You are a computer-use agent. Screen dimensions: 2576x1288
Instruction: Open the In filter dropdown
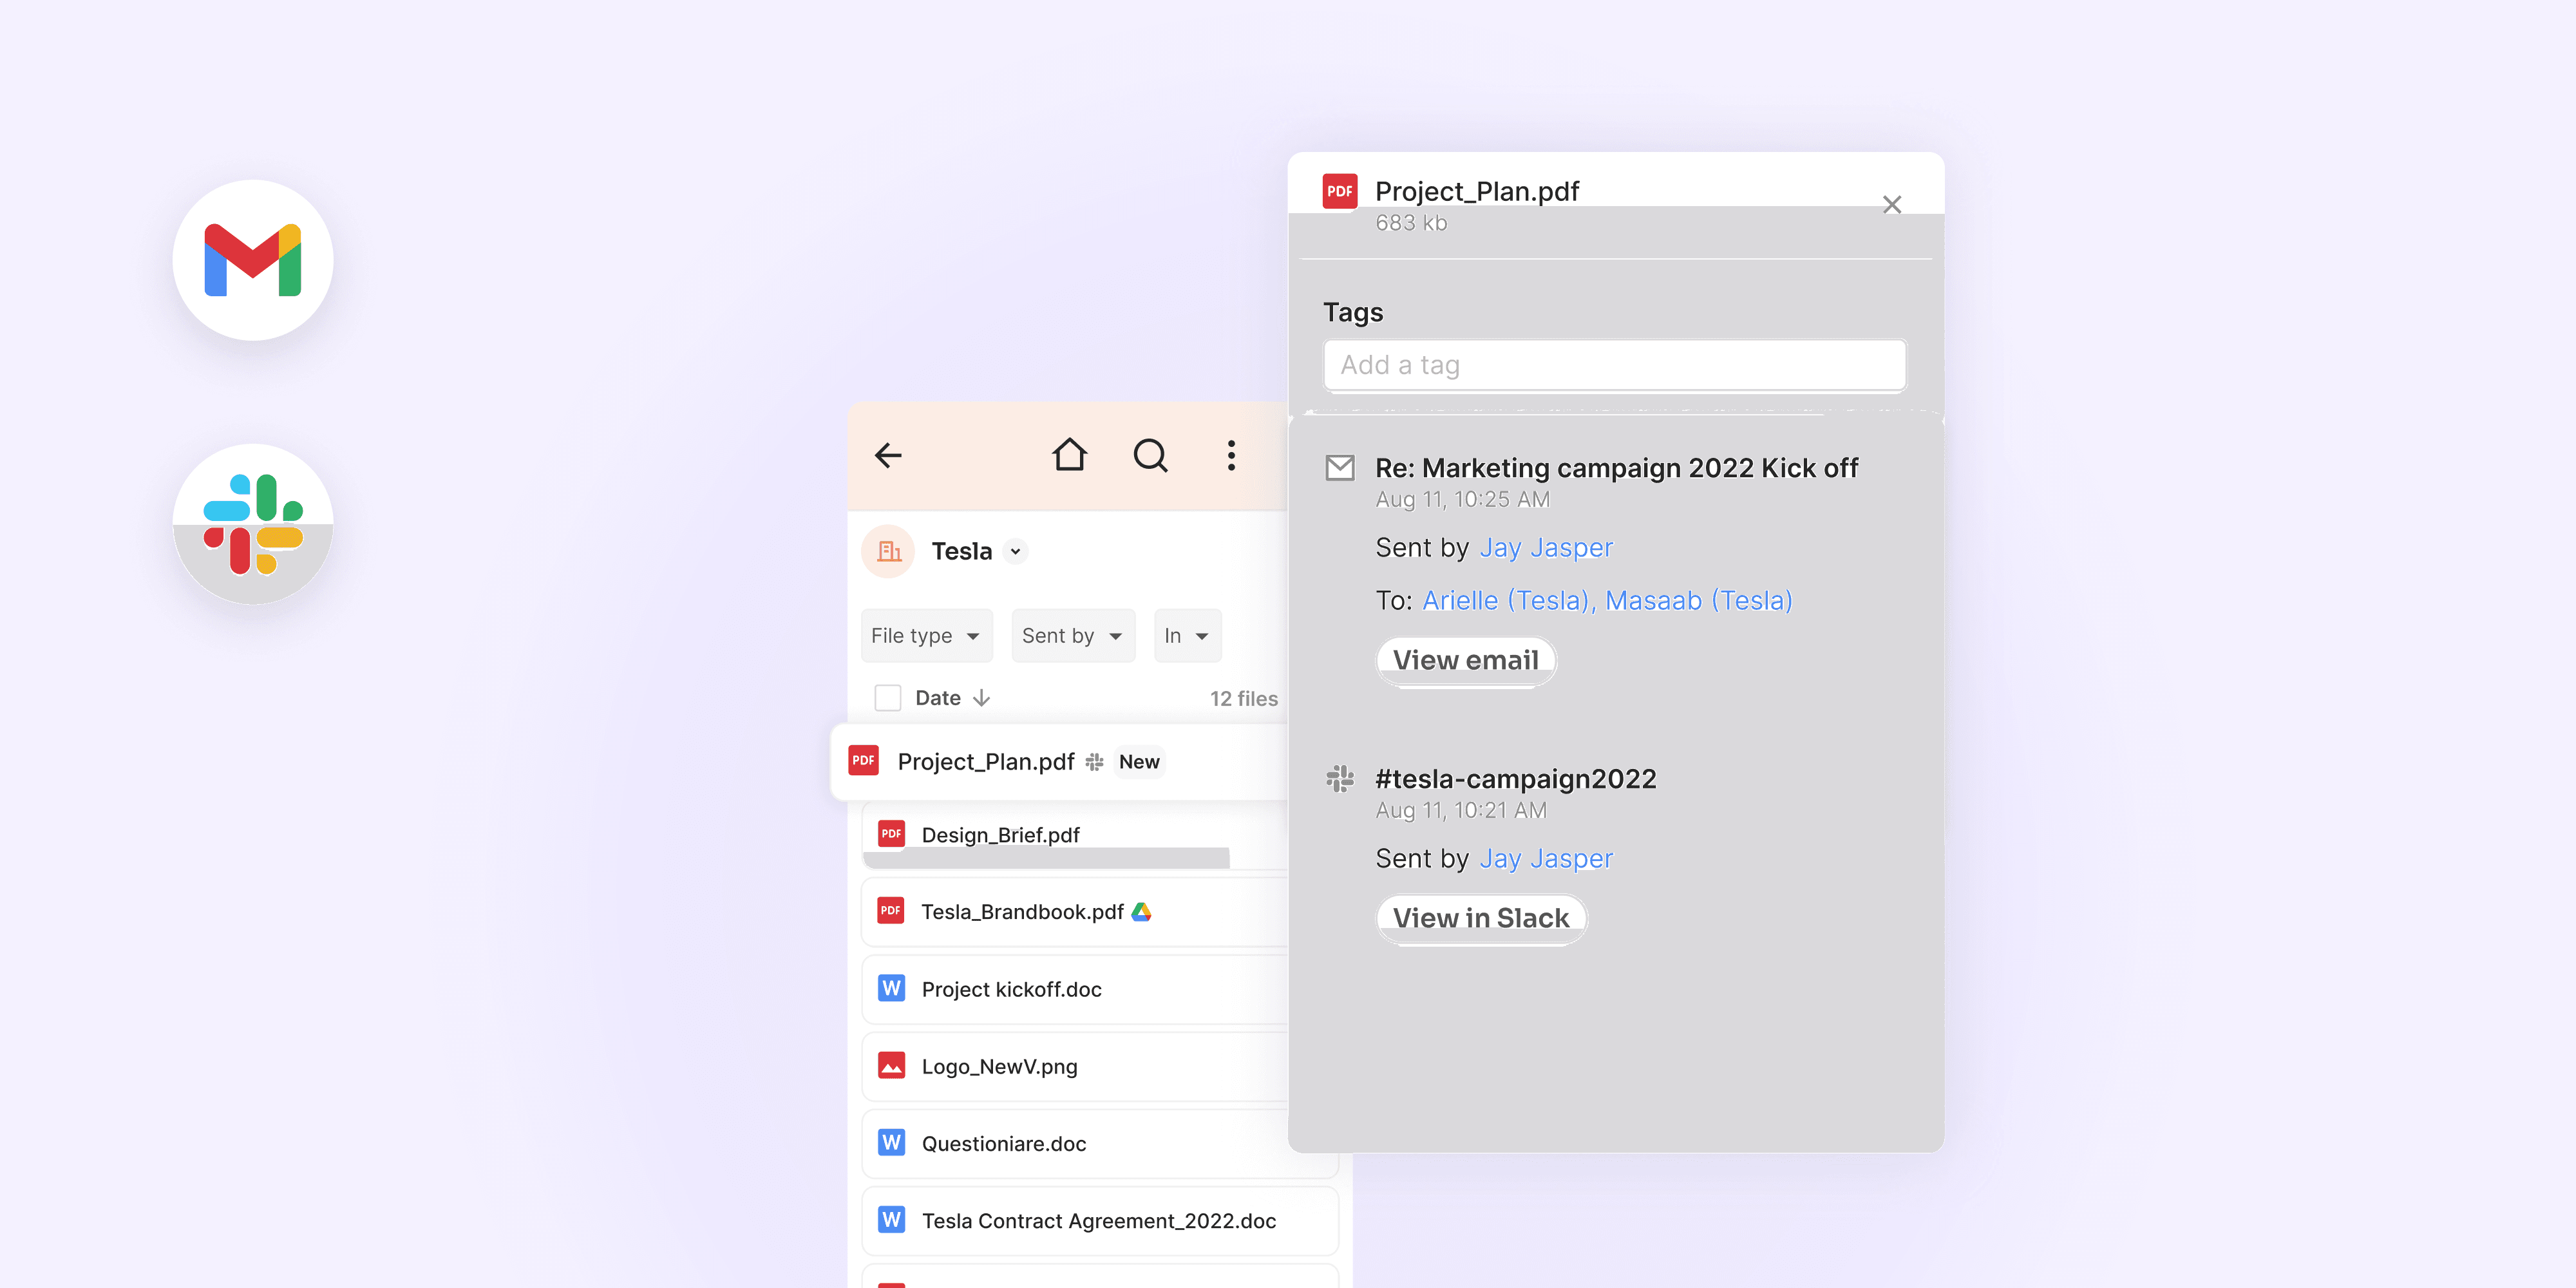[1187, 635]
